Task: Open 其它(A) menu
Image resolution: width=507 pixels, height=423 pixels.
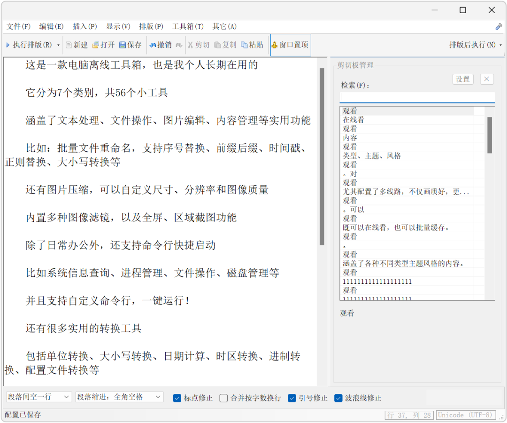Action: 224,26
